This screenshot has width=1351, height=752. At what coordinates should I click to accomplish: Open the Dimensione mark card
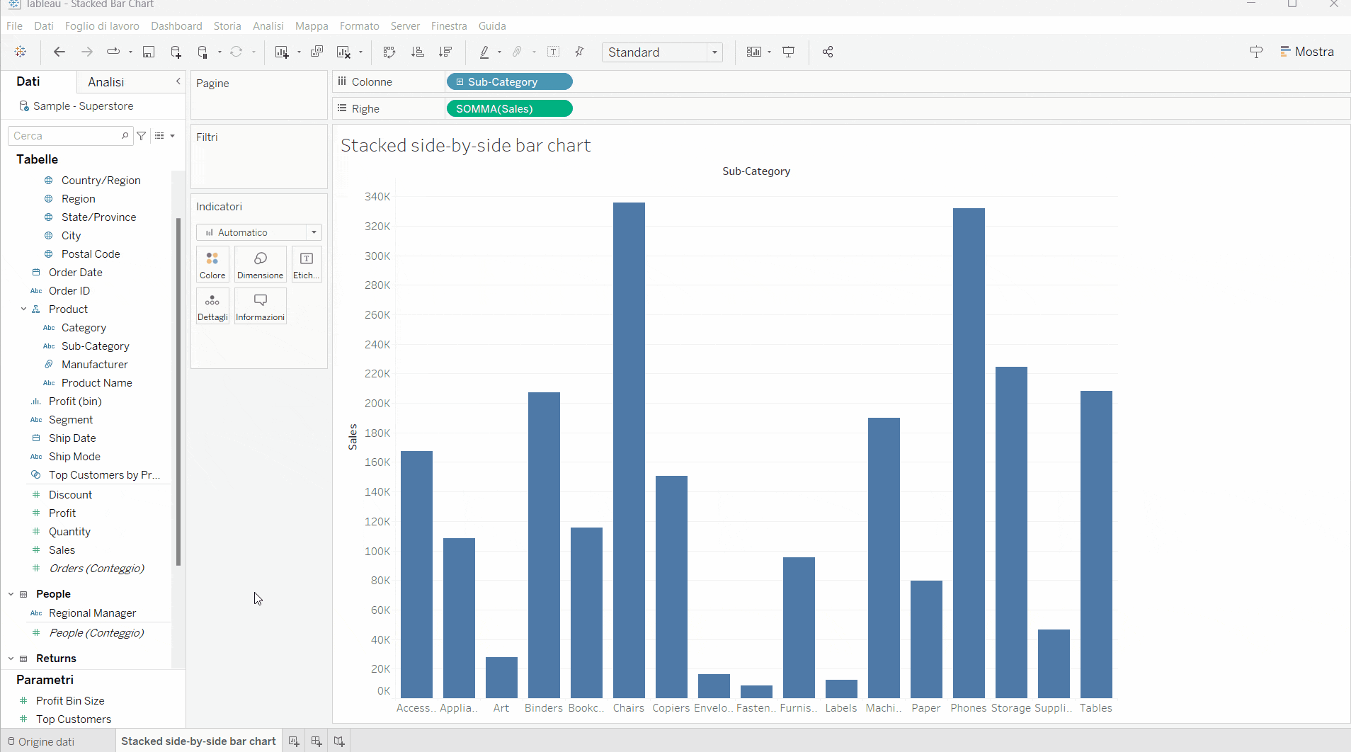[260, 264]
